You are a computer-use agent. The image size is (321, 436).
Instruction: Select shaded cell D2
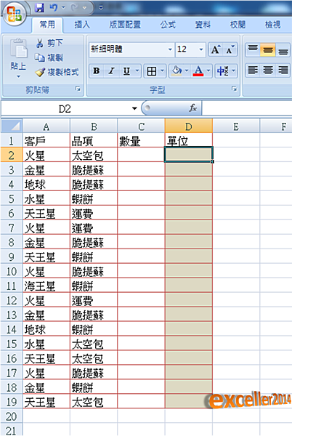[x=188, y=155]
